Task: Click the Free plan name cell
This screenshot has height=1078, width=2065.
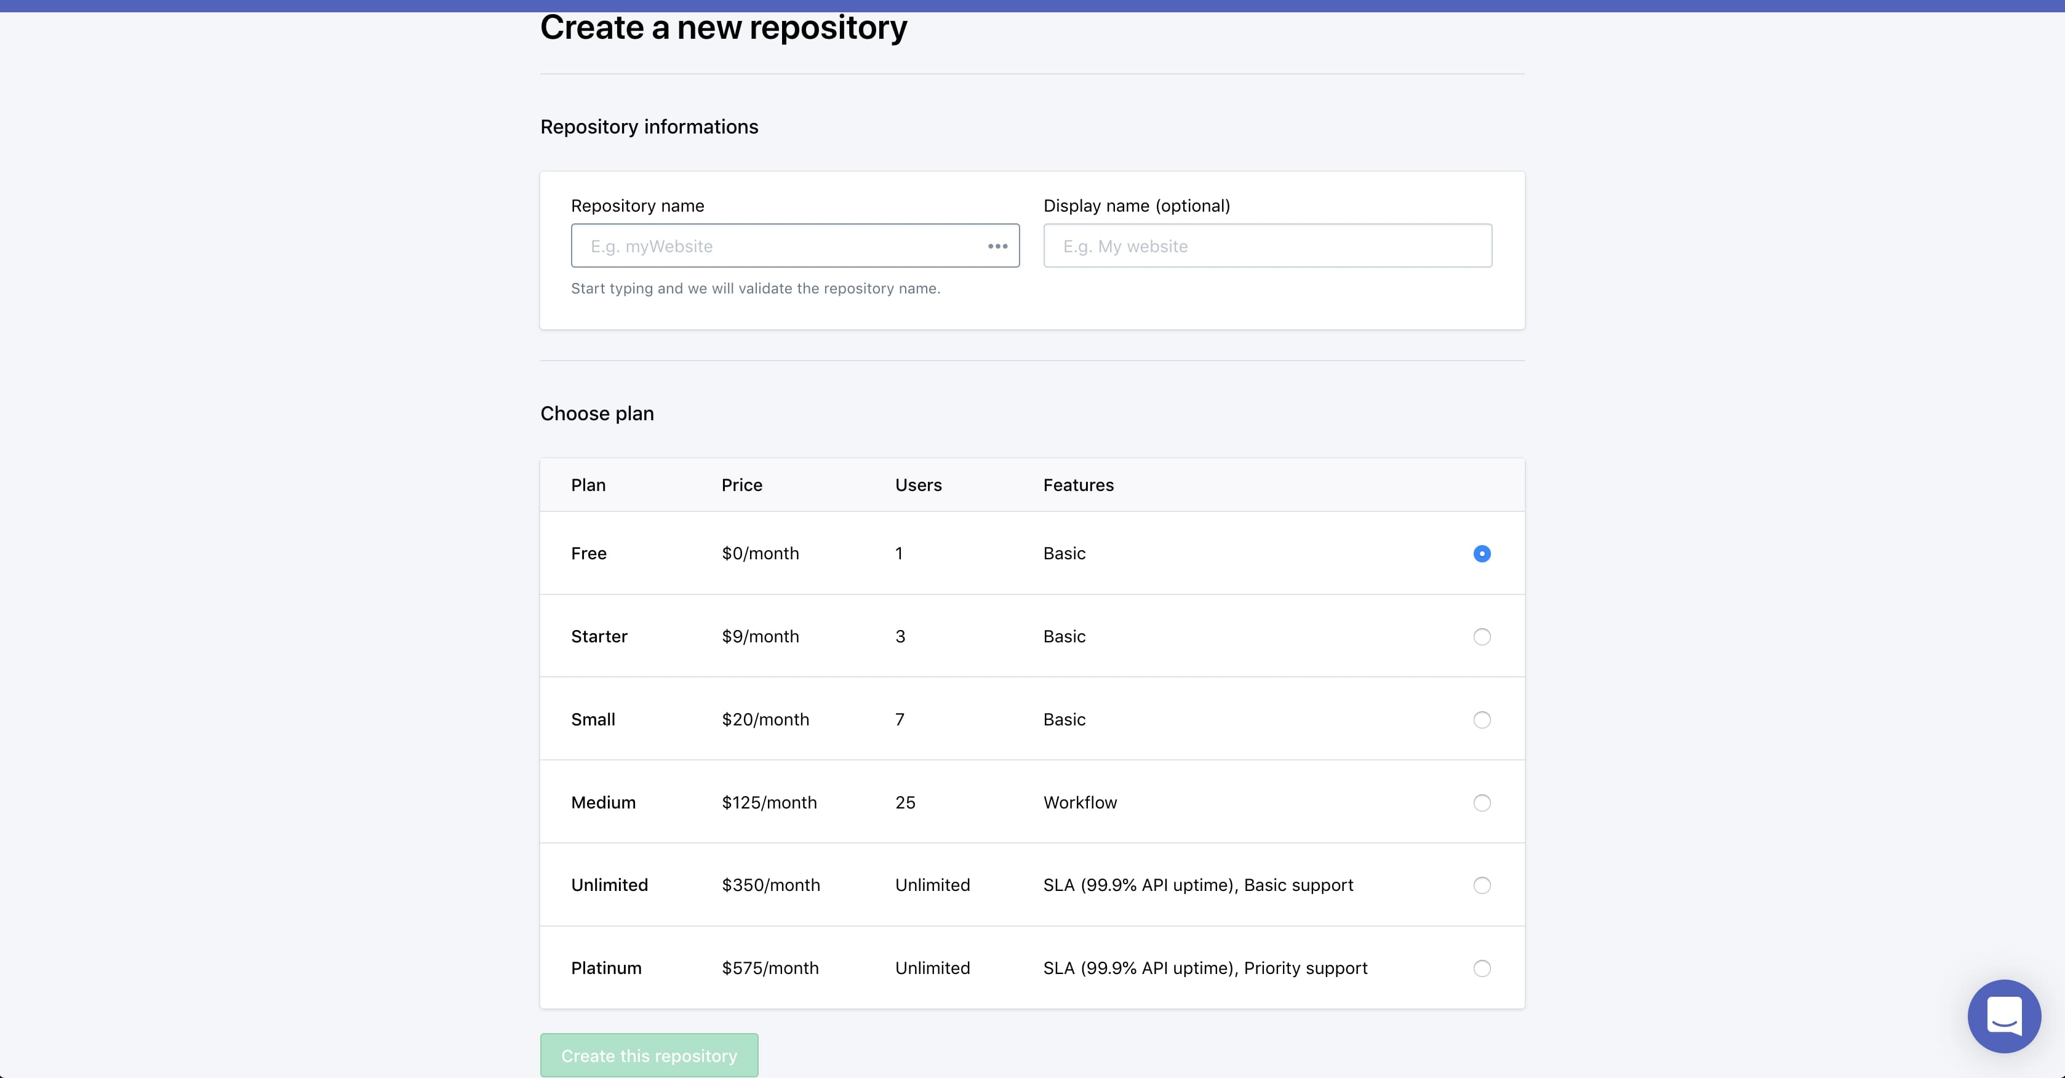Action: (588, 554)
